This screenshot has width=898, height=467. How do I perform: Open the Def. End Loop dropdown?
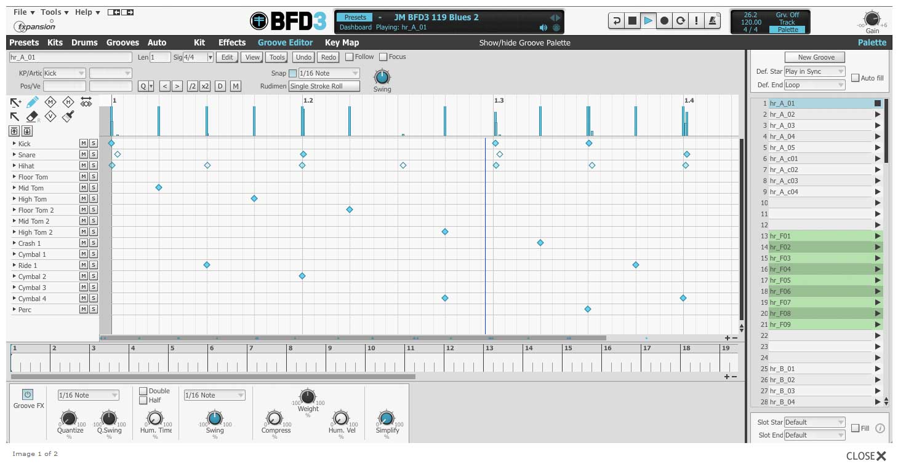click(x=815, y=85)
